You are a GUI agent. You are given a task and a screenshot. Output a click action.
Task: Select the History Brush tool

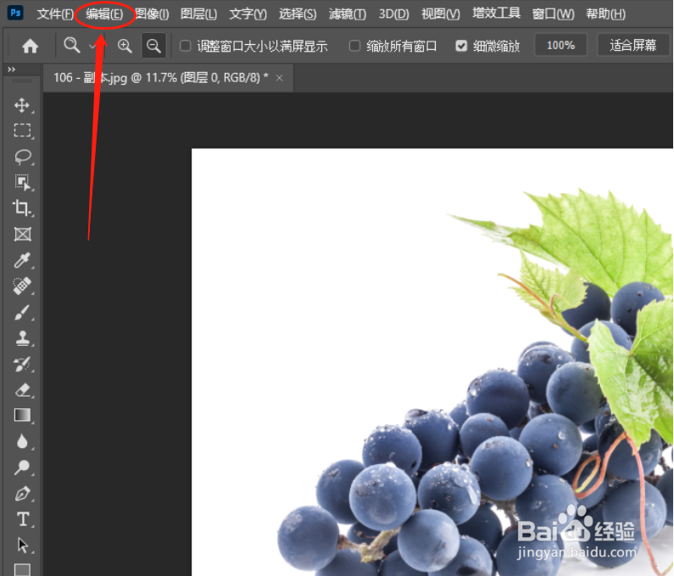pyautogui.click(x=22, y=364)
